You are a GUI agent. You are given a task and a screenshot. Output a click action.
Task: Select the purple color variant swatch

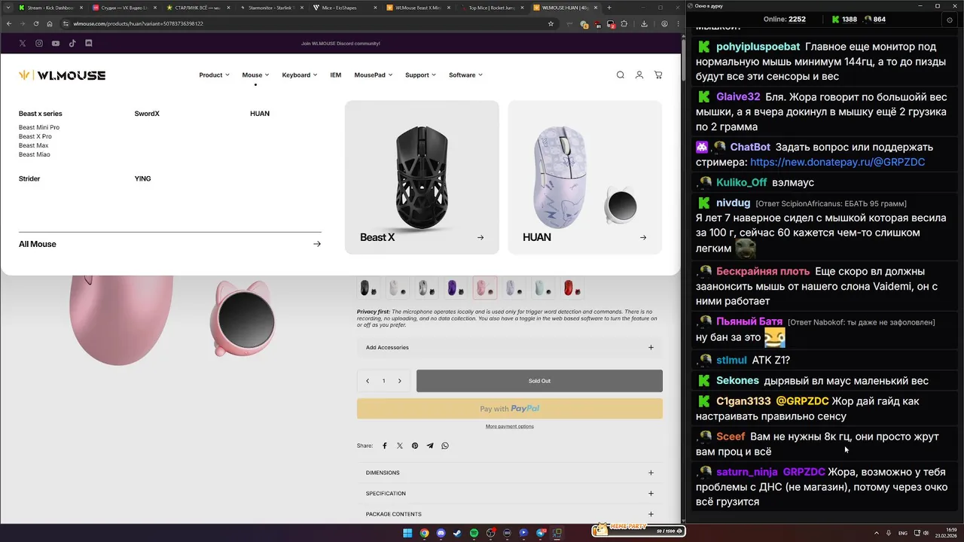pyautogui.click(x=455, y=288)
